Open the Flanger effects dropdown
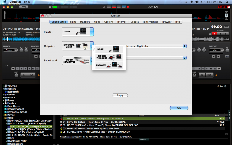Screen dimensions: 232x145 point(10,50)
